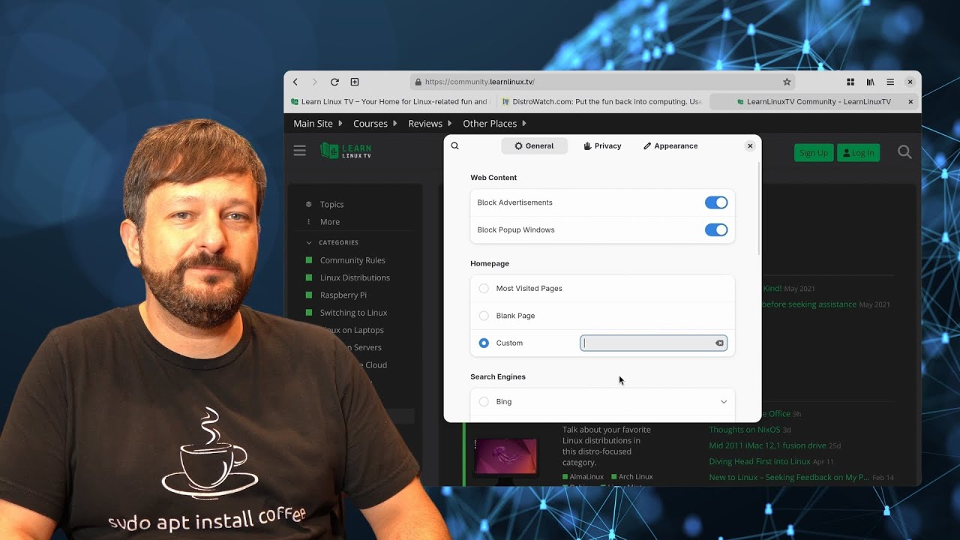
Task: Open Mid 2011 iMac 12,1 fusion drive topic
Action: click(x=767, y=445)
